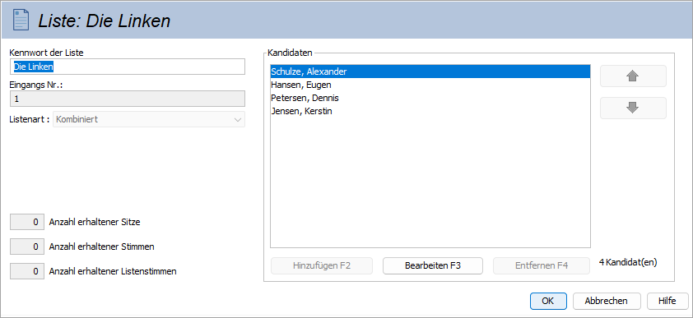
Task: Select candidate Hansen, Eugen
Action: (430, 85)
